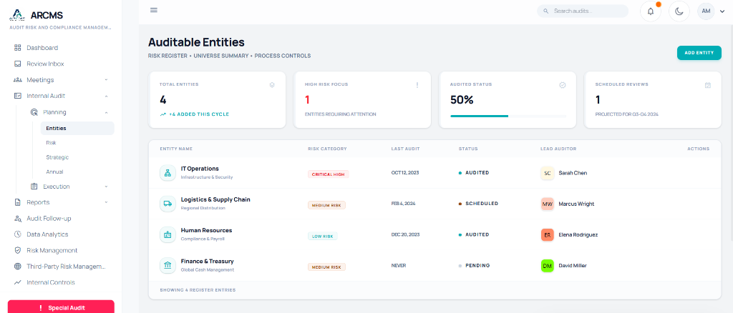733x313 pixels.
Task: Click the Audited Status progress bar
Action: tap(508, 116)
